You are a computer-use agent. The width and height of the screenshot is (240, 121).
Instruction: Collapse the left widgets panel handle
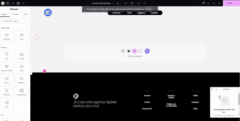click(x=31, y=72)
